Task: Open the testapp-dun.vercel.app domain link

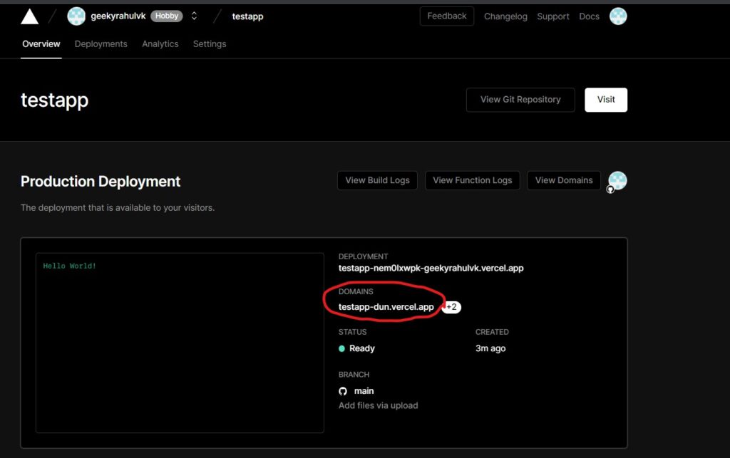Action: (386, 307)
